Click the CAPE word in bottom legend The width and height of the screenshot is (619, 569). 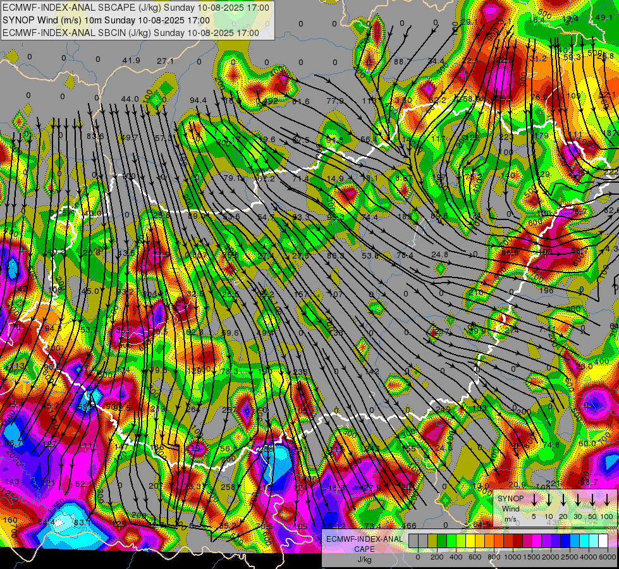click(x=364, y=549)
